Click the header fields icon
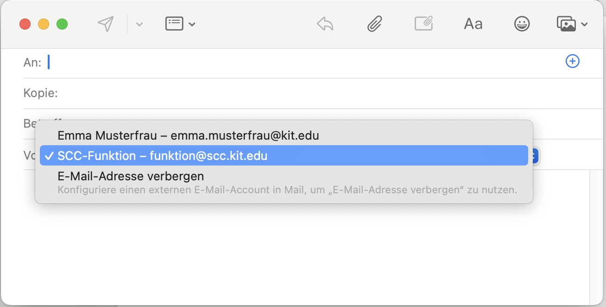The image size is (606, 307). click(x=174, y=24)
